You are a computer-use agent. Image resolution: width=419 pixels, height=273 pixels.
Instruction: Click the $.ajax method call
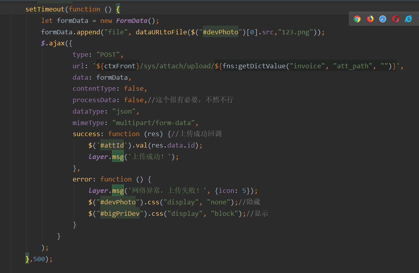(x=50, y=43)
